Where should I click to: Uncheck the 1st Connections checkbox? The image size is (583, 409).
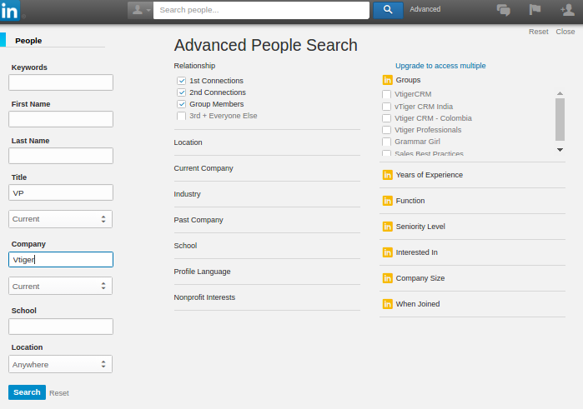[181, 81]
